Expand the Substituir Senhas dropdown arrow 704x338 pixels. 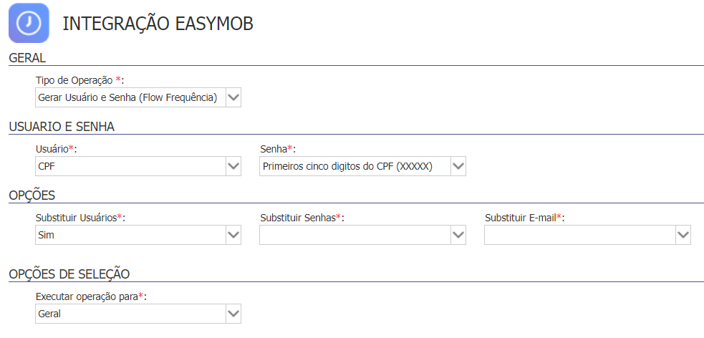point(458,235)
